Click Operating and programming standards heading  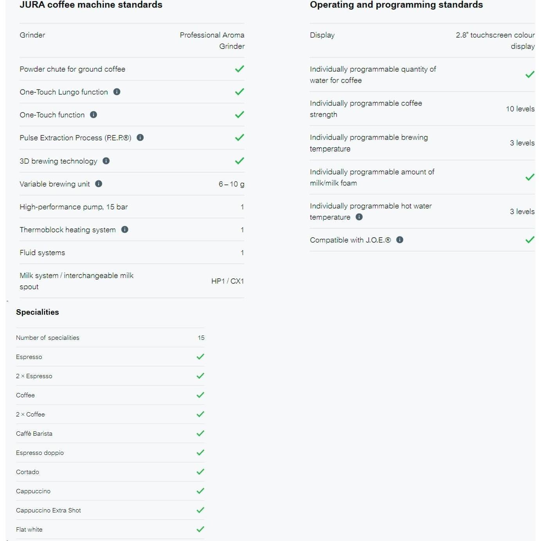click(x=396, y=5)
